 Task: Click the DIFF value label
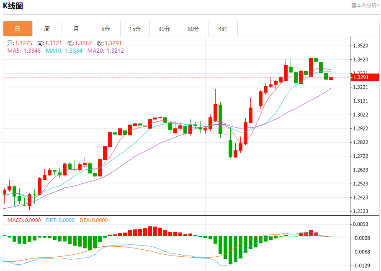(x=60, y=220)
